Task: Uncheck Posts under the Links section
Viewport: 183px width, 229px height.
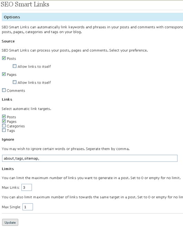Action: (x=4, y=116)
